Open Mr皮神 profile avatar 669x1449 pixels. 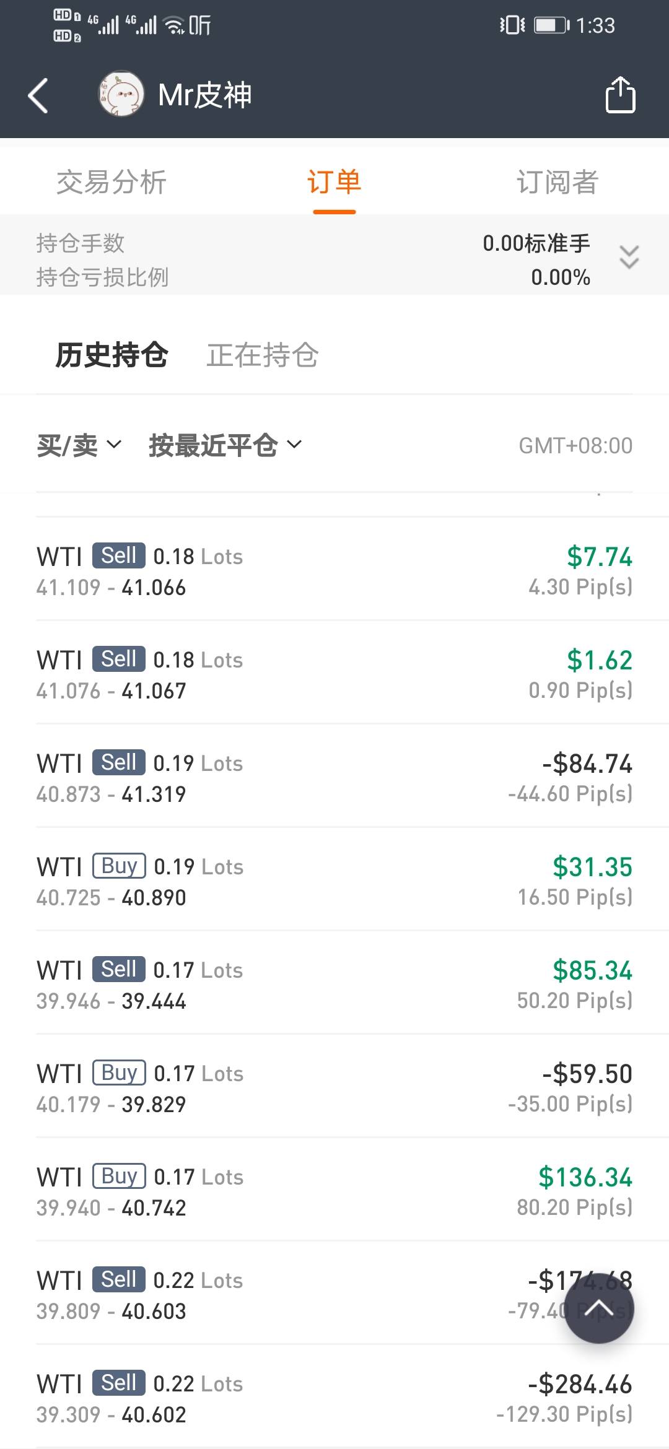tap(121, 94)
